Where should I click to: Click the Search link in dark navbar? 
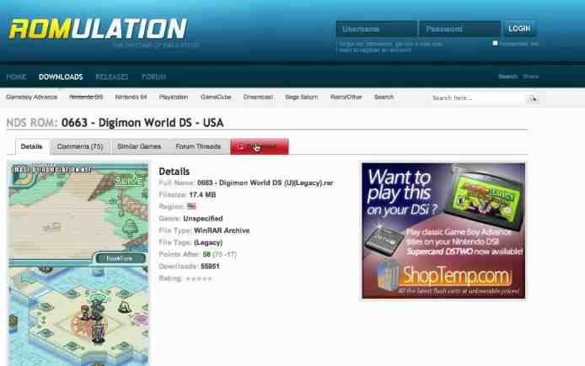[x=507, y=77]
